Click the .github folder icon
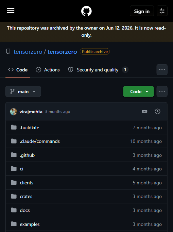Screen dimensions: 173x232 tap(14, 155)
